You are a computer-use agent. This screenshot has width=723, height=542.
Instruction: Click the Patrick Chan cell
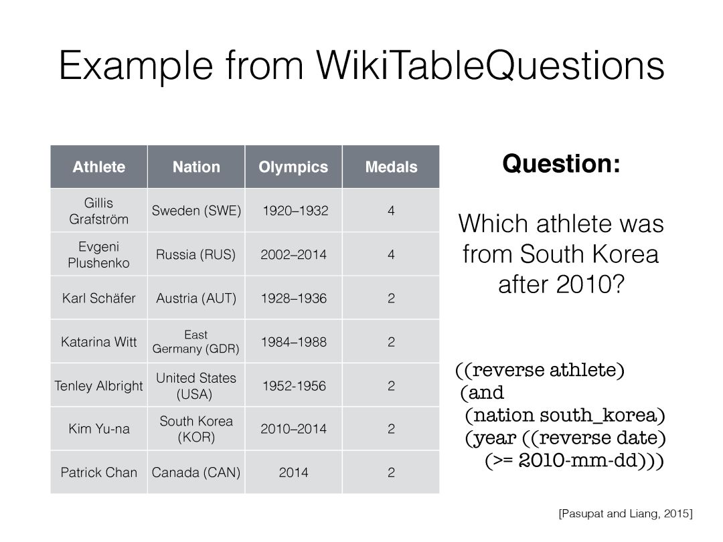pos(98,472)
